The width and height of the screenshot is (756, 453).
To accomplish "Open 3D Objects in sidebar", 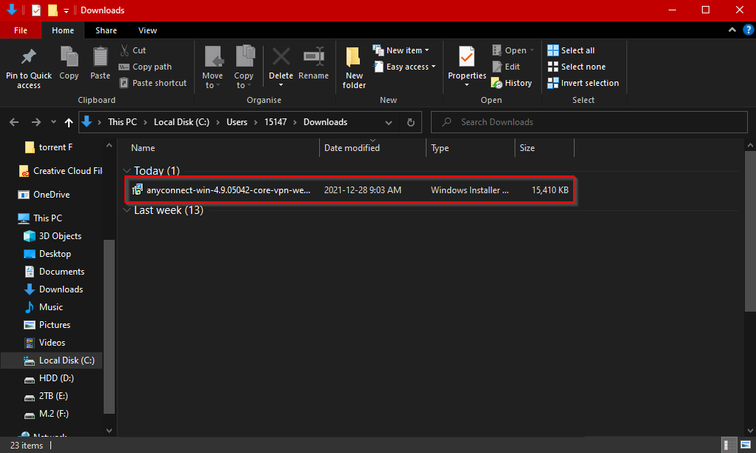I will pos(53,235).
